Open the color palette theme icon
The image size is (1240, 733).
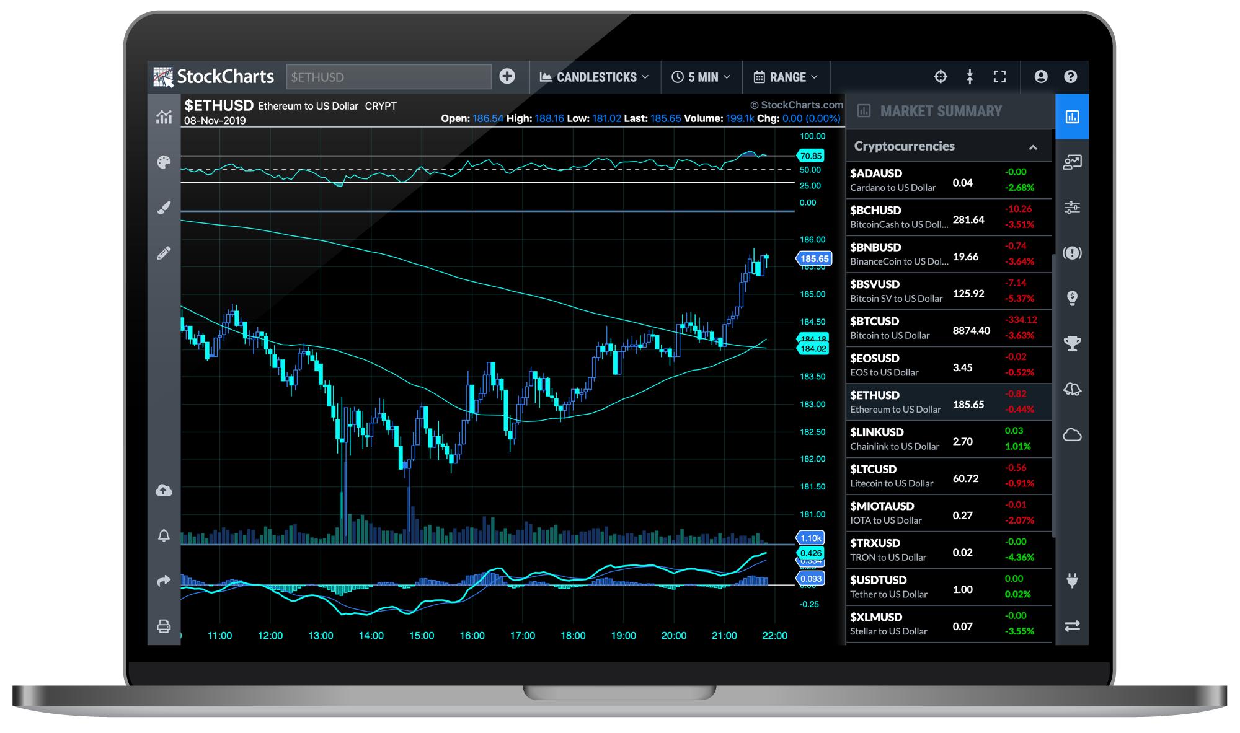(x=164, y=162)
